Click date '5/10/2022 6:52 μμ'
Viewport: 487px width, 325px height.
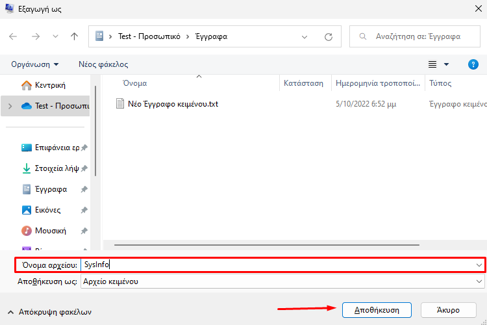tap(366, 104)
